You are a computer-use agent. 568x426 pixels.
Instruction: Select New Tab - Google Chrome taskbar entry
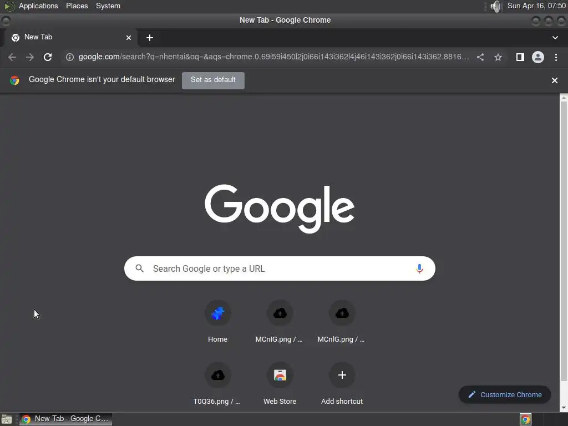pyautogui.click(x=66, y=419)
